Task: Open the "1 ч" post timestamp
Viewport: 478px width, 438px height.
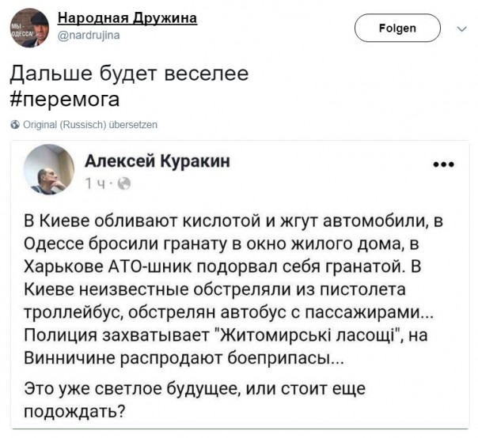Action: click(x=96, y=183)
